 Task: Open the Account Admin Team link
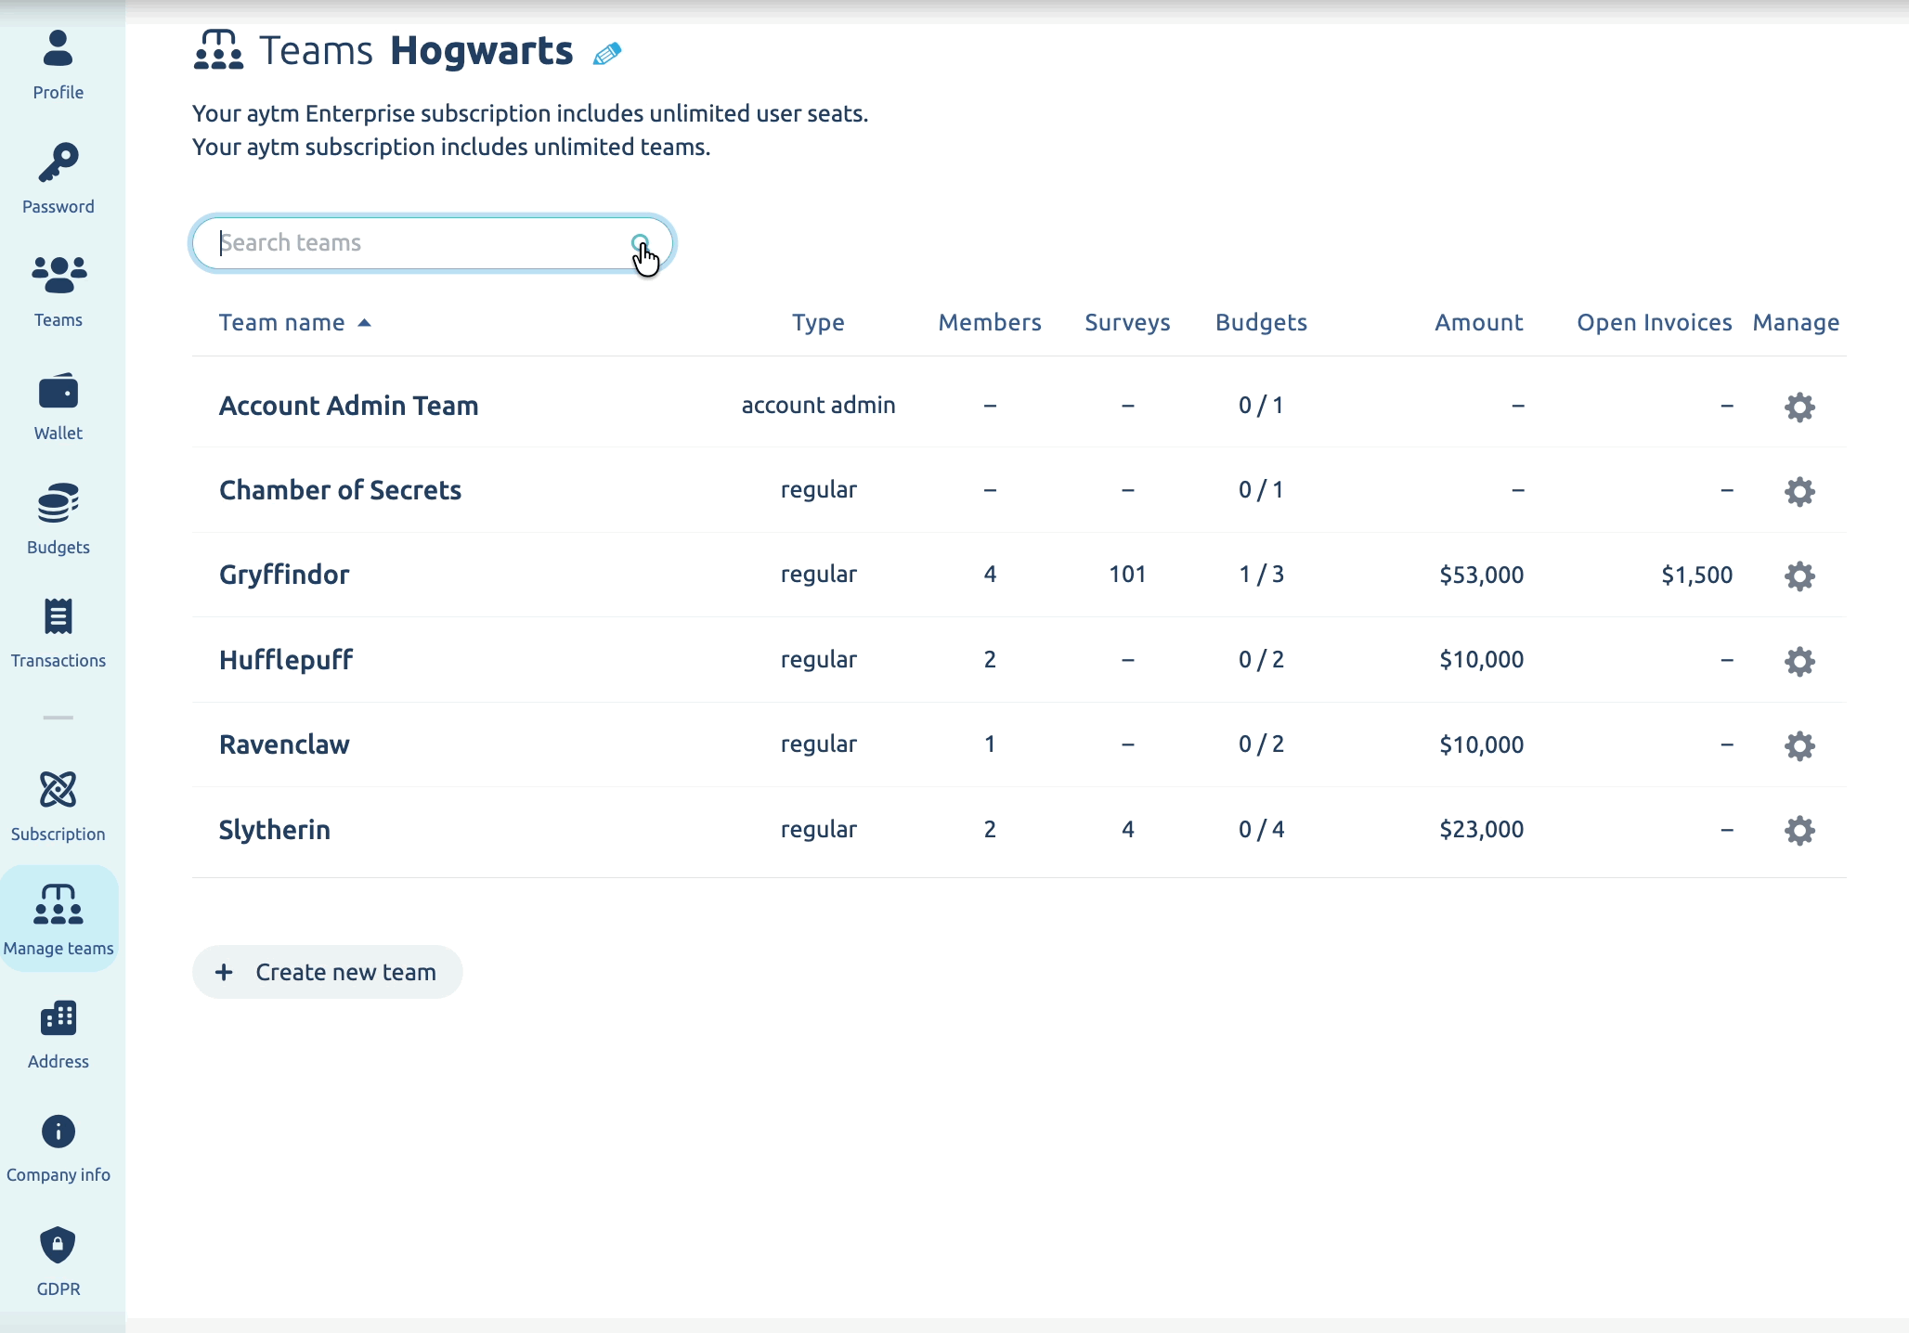pos(348,406)
